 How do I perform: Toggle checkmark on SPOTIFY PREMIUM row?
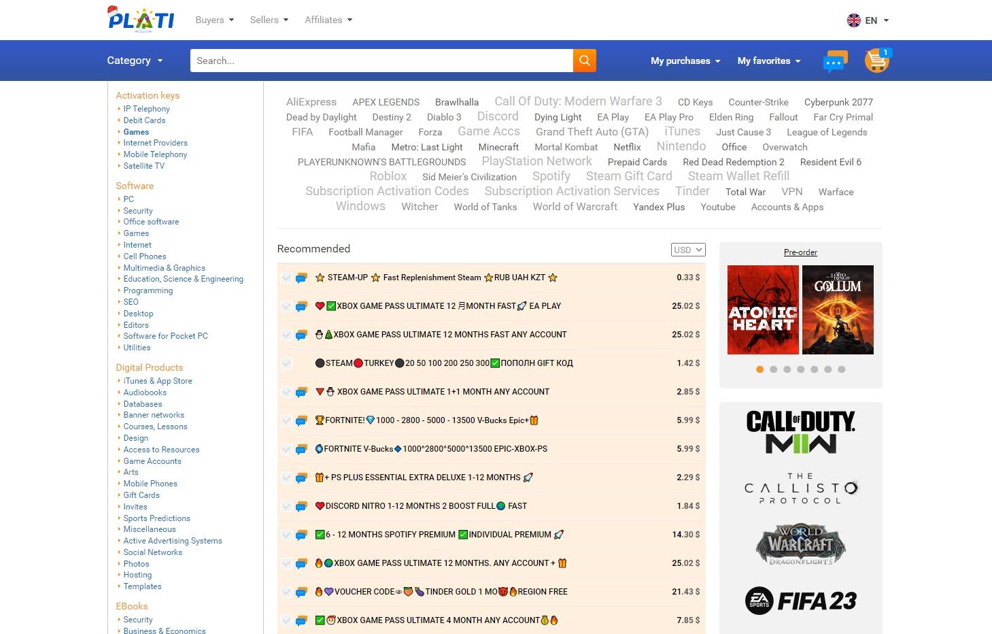click(286, 535)
